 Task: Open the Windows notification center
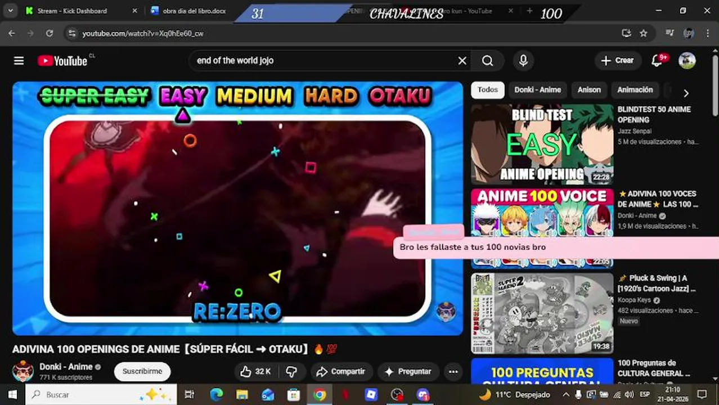pyautogui.click(x=702, y=395)
